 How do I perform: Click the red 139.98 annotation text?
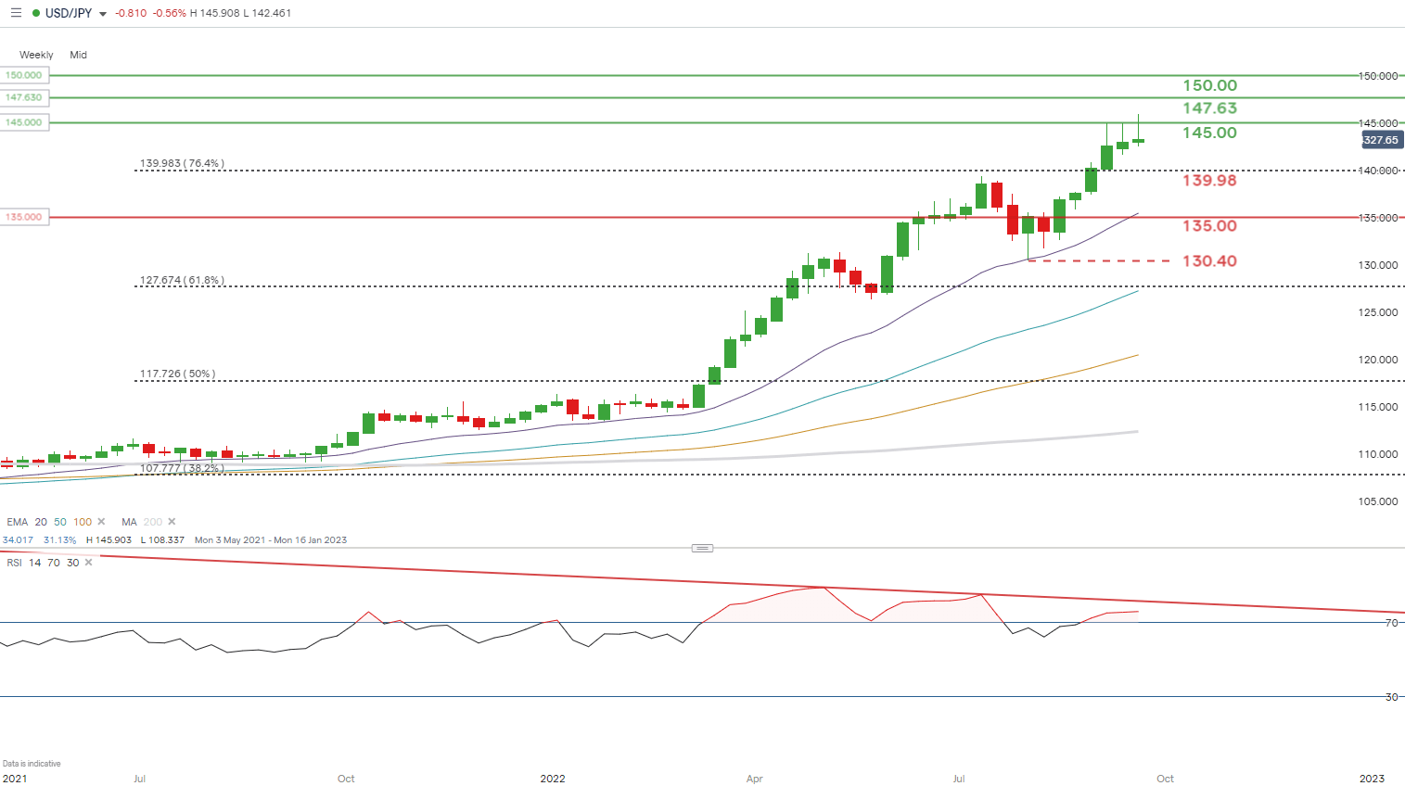click(x=1209, y=180)
